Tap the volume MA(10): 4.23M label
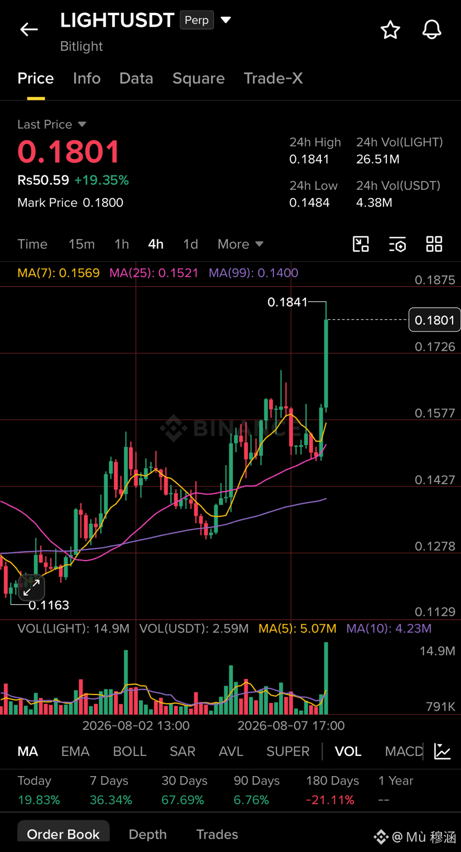 (x=389, y=629)
